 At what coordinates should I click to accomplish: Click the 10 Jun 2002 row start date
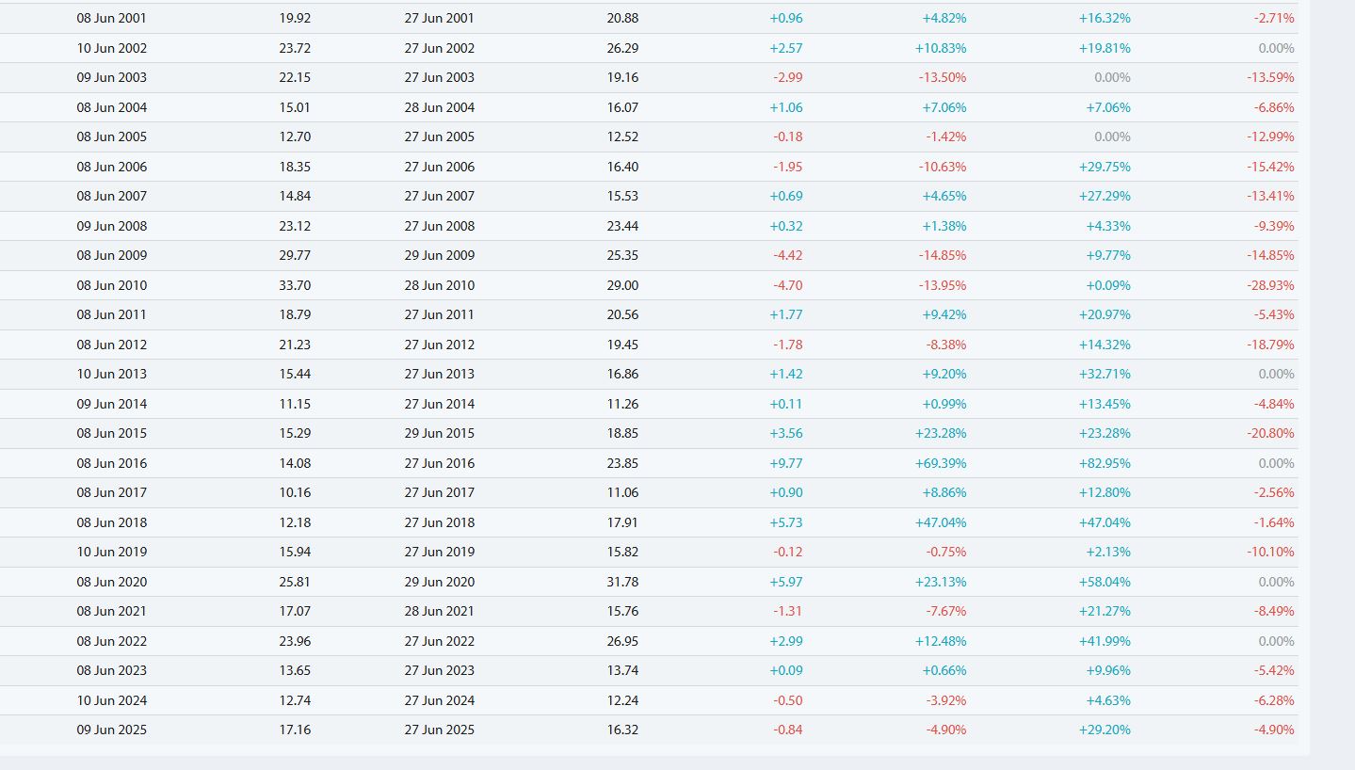[112, 48]
